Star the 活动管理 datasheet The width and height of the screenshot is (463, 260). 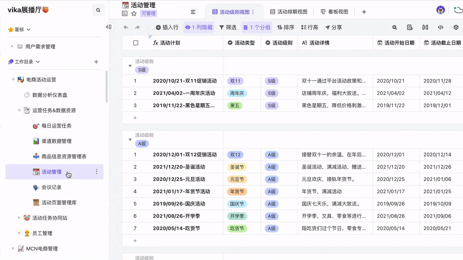134,13
